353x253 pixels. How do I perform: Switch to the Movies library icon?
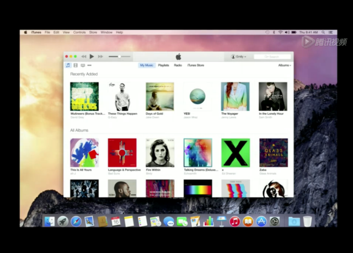pos(75,65)
